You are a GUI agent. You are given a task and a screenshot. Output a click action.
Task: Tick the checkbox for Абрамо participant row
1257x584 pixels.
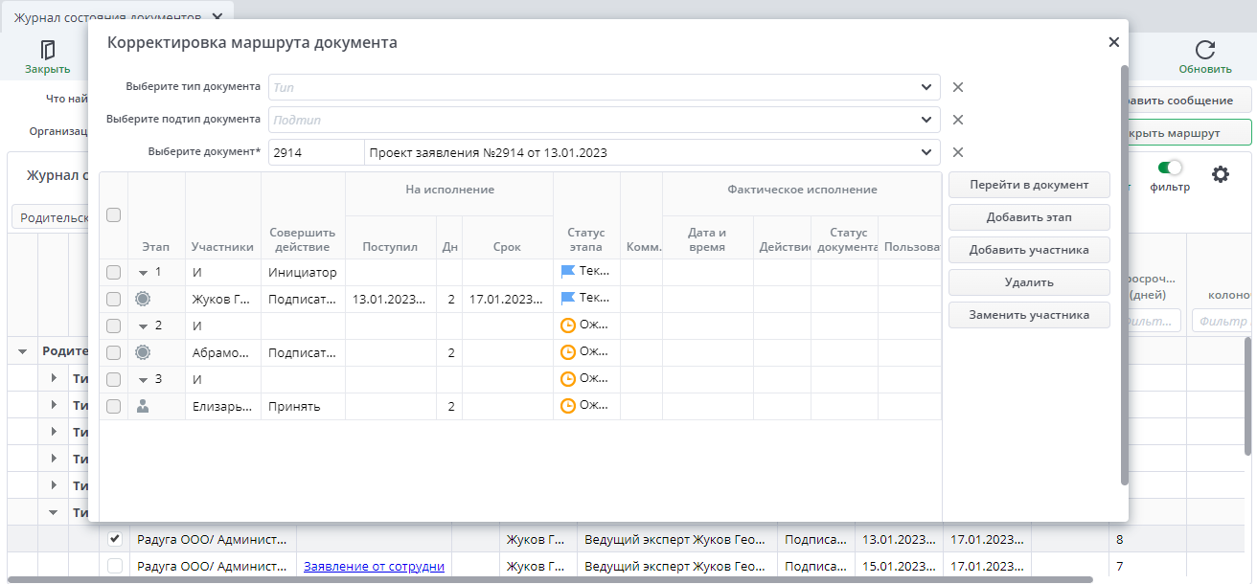tap(113, 352)
